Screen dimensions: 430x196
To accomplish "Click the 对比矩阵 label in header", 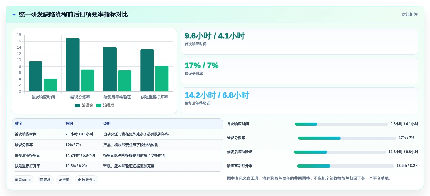I will [x=409, y=15].
